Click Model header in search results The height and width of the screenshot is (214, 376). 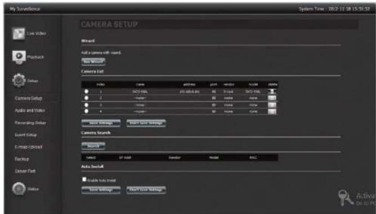[214, 157]
